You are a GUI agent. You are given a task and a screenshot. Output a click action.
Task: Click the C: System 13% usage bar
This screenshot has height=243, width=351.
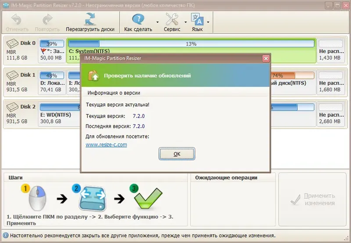tap(191, 43)
